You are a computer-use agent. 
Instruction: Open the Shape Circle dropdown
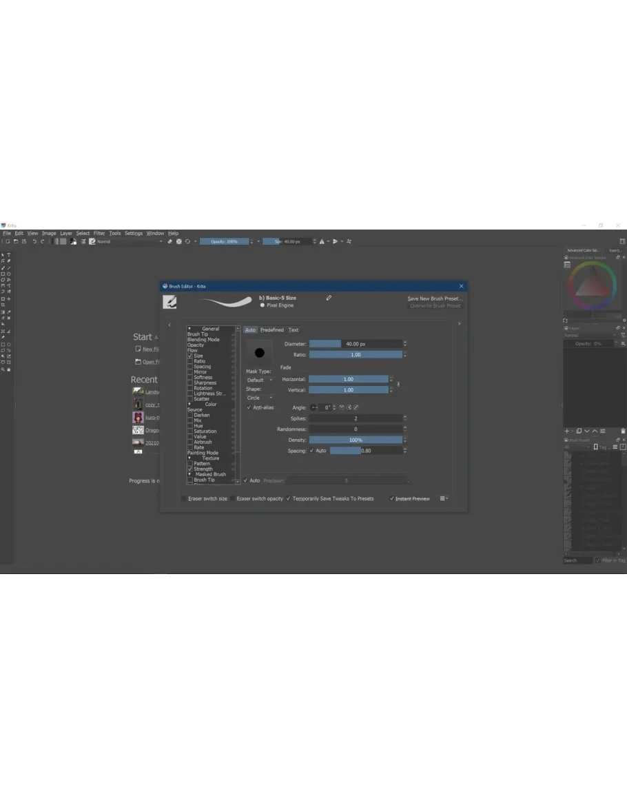click(x=260, y=398)
